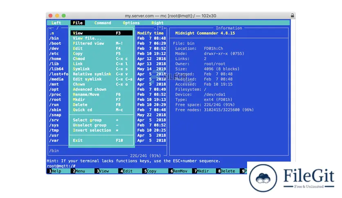This screenshot has width=342, height=198.
Task: Click the panel history [^] indicator
Action: (x=160, y=28)
